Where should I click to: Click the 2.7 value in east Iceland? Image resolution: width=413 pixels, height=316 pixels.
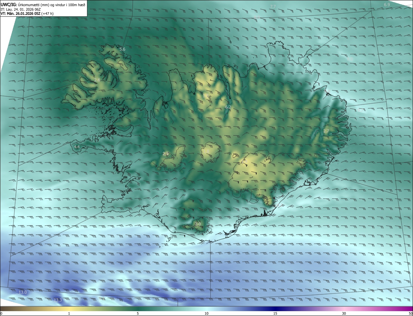tap(326, 131)
